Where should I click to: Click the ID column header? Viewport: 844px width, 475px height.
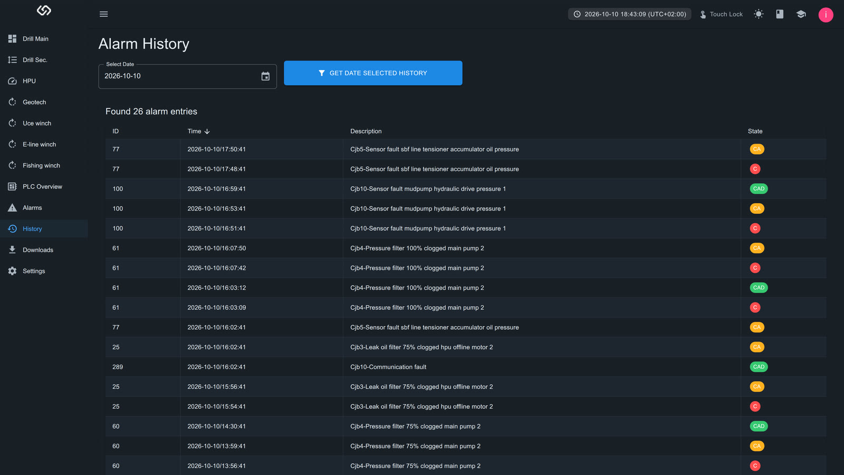click(116, 131)
